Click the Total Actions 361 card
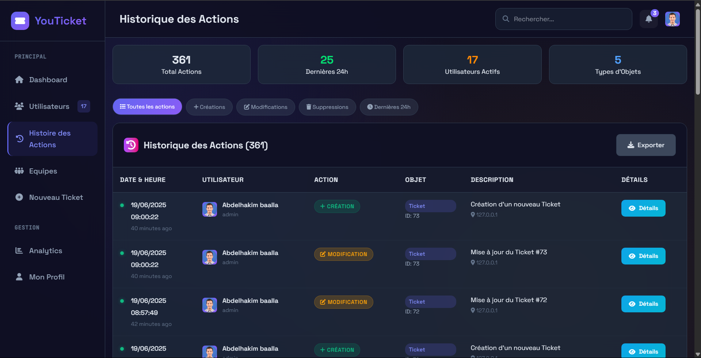This screenshot has width=701, height=358. [182, 65]
